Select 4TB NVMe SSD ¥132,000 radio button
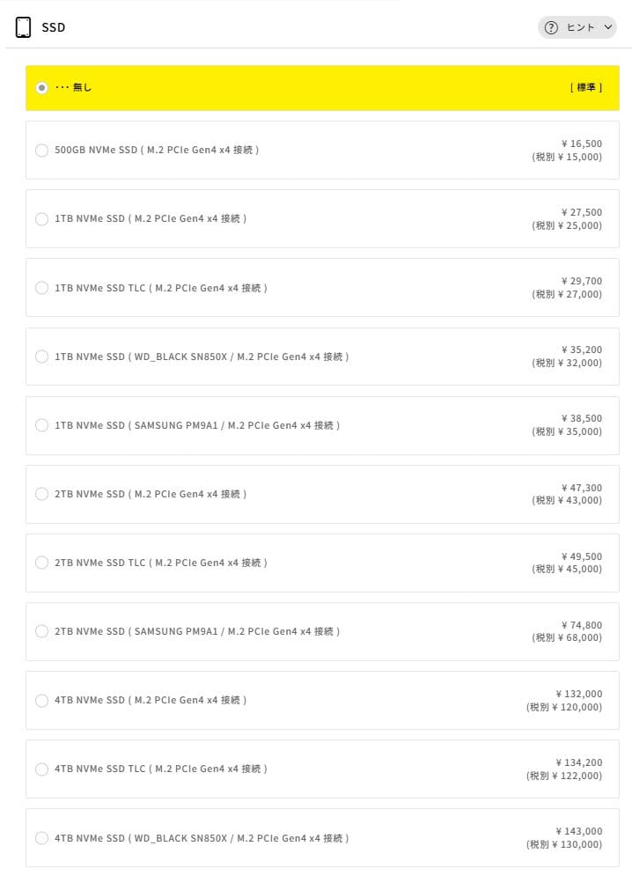Viewport: 632px width, 883px height. click(41, 700)
